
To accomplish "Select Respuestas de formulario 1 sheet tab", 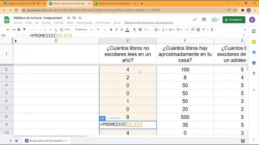I will (47, 141).
